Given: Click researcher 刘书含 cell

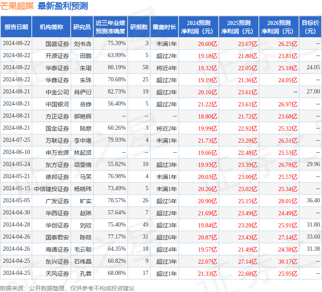Looking at the screenshot, I should 82,44.
